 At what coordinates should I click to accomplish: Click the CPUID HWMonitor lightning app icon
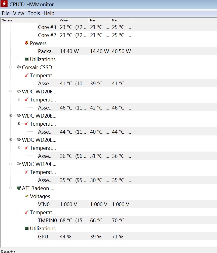click(4, 4)
